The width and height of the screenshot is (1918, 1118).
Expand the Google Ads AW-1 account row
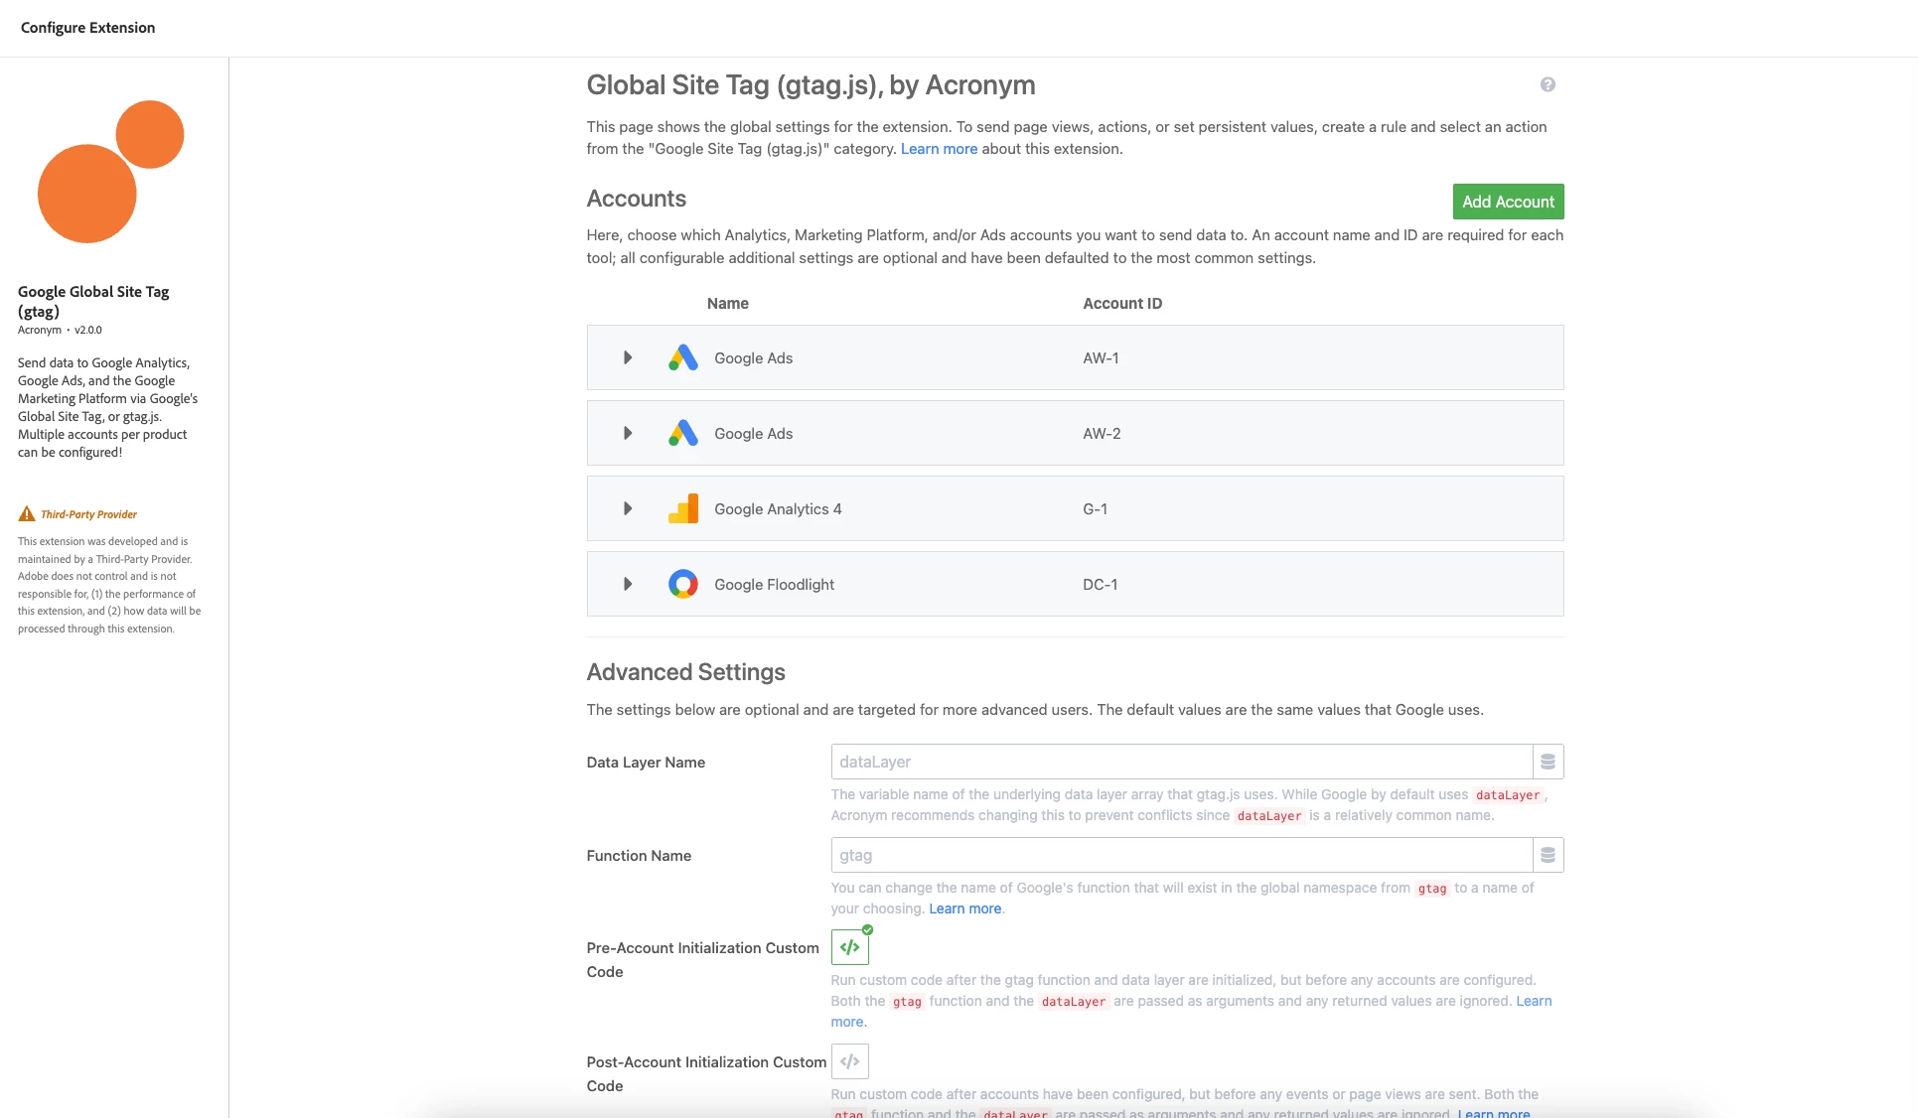click(627, 358)
